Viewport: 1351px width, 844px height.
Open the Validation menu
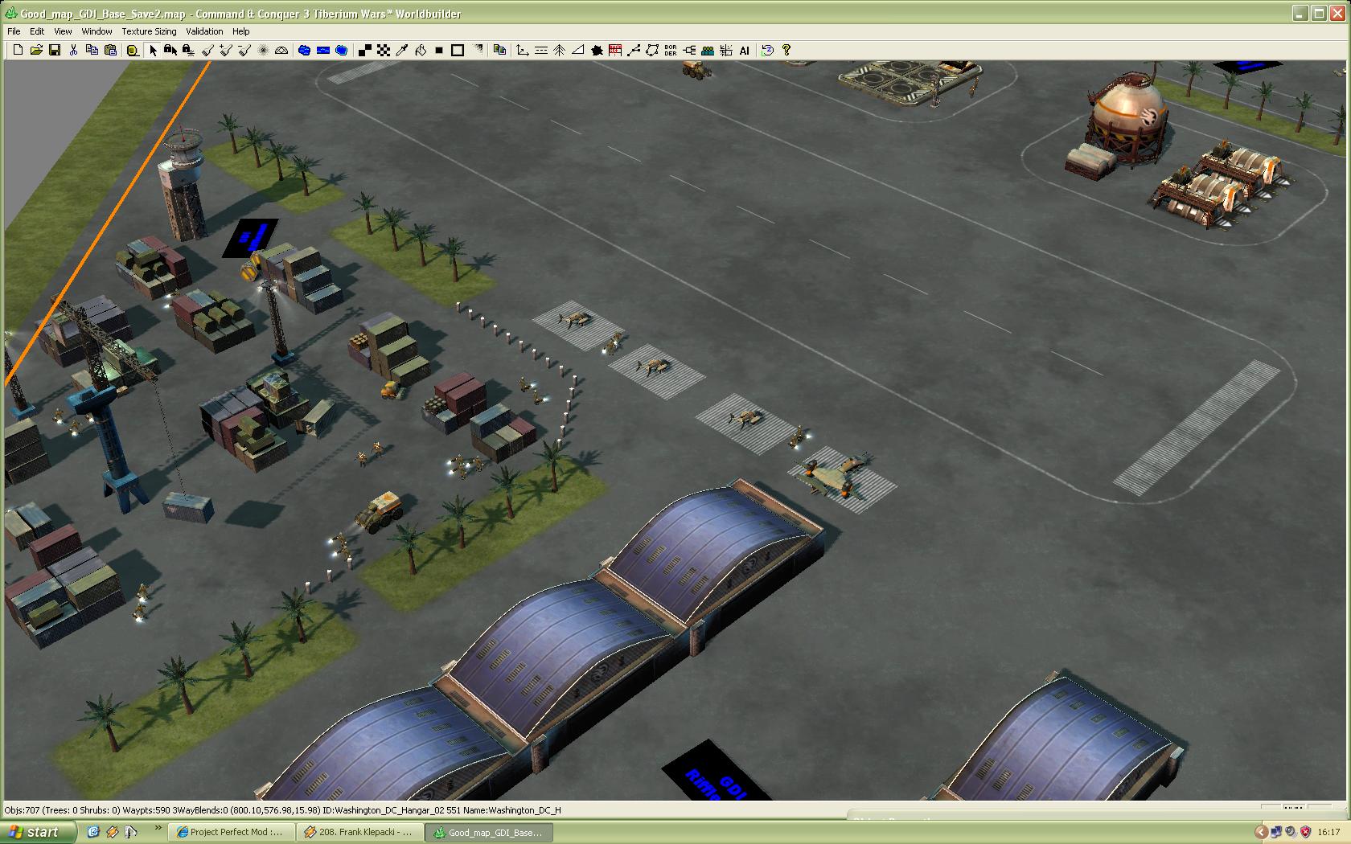(204, 31)
